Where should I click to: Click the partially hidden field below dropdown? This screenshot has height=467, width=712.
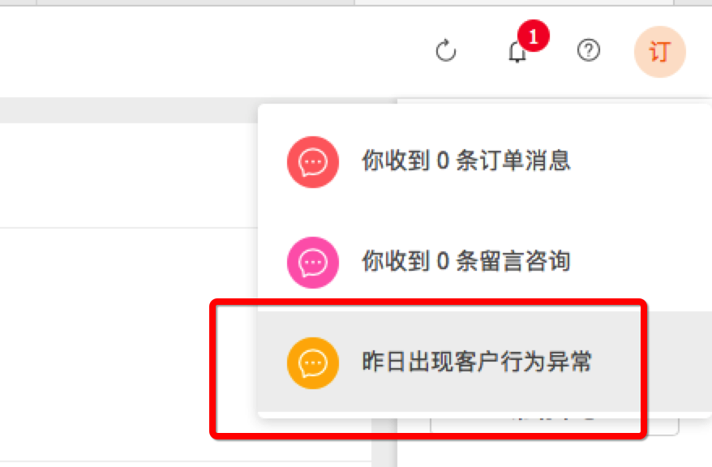pyautogui.click(x=555, y=426)
